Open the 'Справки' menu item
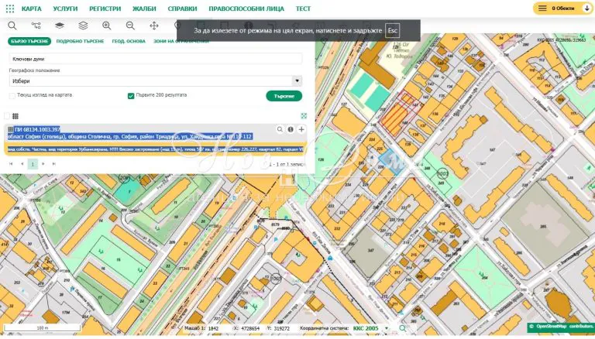This screenshot has height=339, width=595. pos(182,9)
